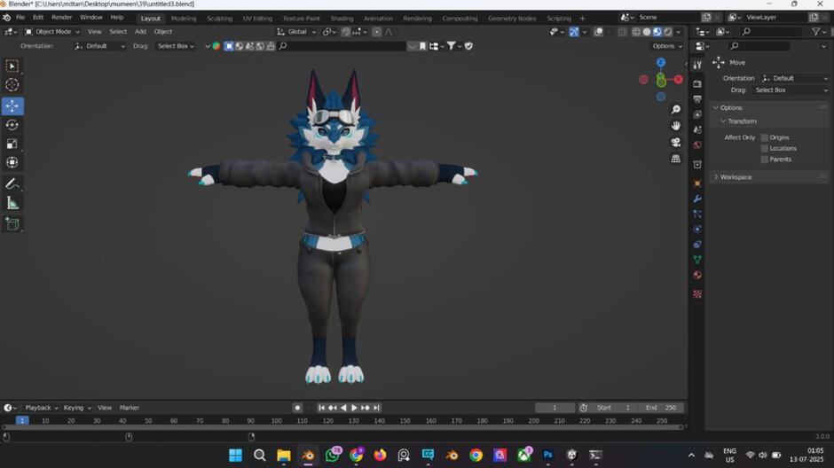Image resolution: width=834 pixels, height=468 pixels.
Task: Pick the Transform tool
Action: pyautogui.click(x=12, y=162)
